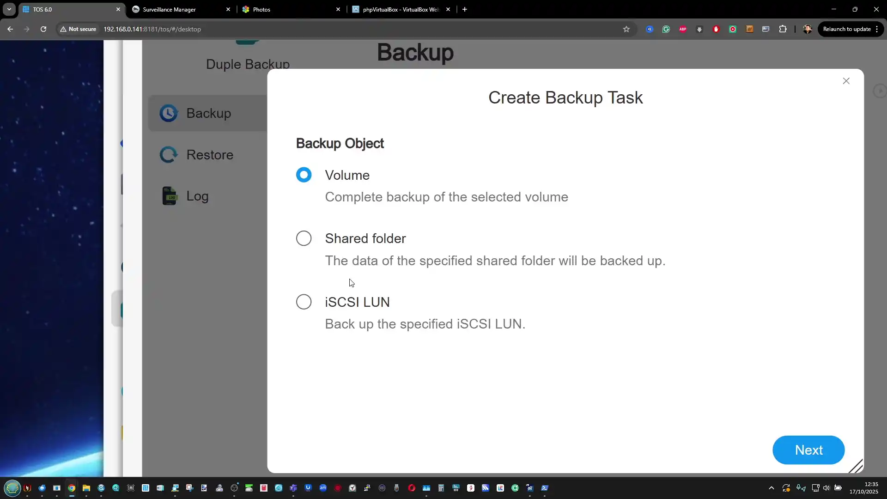This screenshot has height=499, width=887.
Task: Open the Chrome Extensions puzzle icon
Action: 783,29
